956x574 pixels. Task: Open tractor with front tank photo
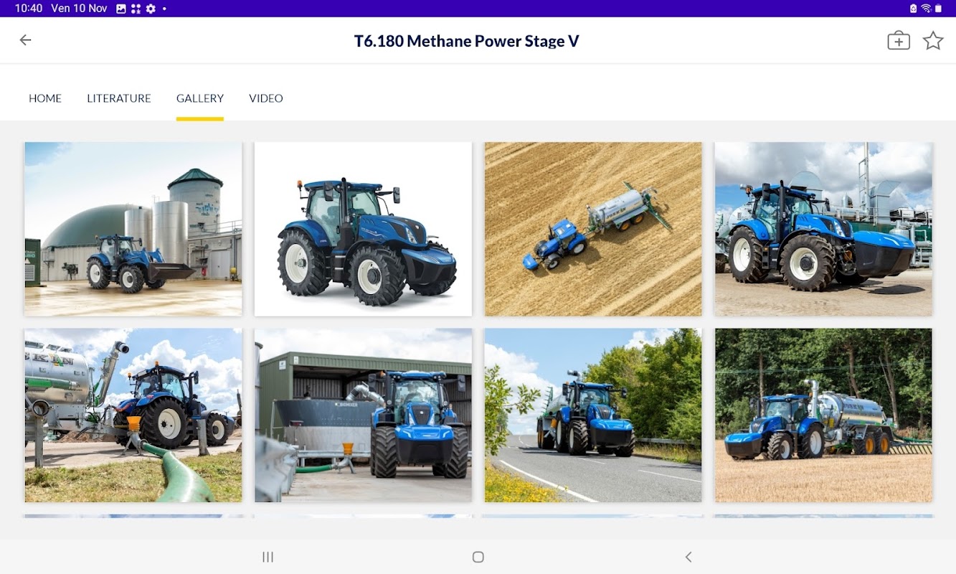point(823,229)
